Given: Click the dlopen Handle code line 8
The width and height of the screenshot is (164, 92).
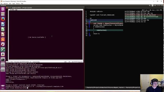Looking at the screenshot, I should [x=108, y=24].
